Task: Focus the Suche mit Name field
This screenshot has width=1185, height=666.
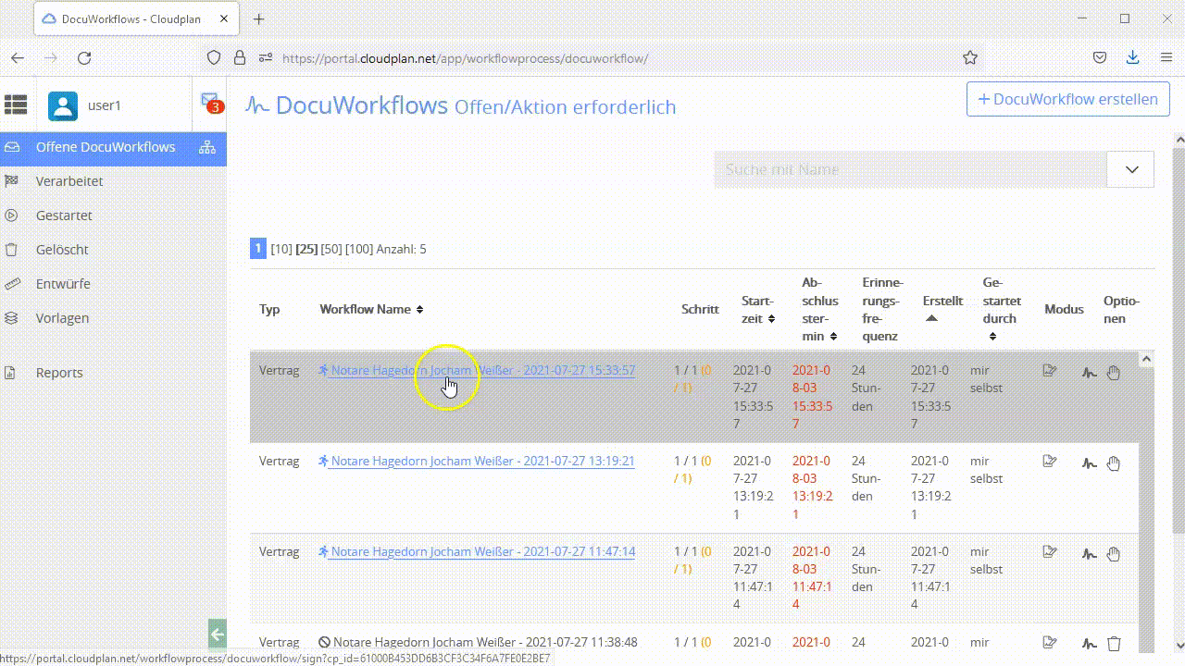Action: 911,169
